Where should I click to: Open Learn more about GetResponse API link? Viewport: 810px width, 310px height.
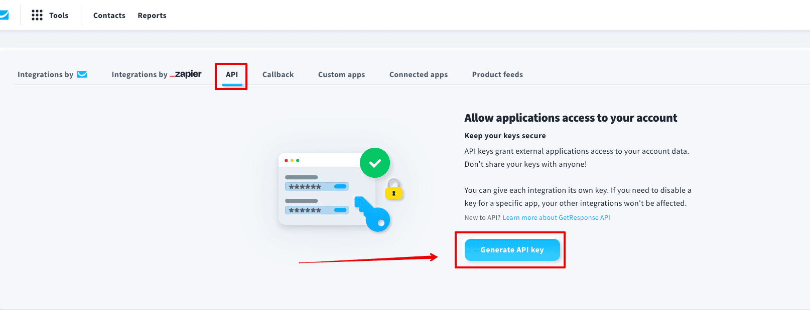pyautogui.click(x=557, y=218)
